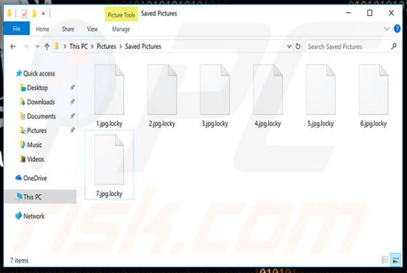Image resolution: width=407 pixels, height=273 pixels.
Task: Click the pin icon next to Documents
Action: [73, 116]
